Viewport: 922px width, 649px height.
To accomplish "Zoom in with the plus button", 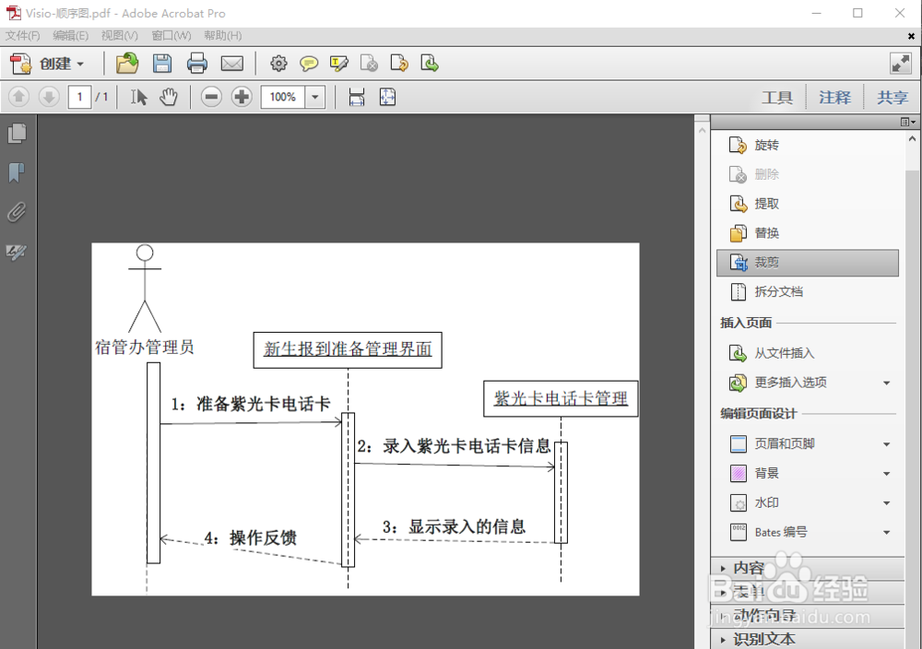I will pos(241,97).
